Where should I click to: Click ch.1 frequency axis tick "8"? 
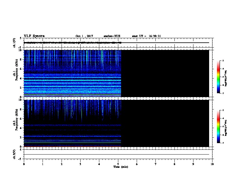click(21, 60)
